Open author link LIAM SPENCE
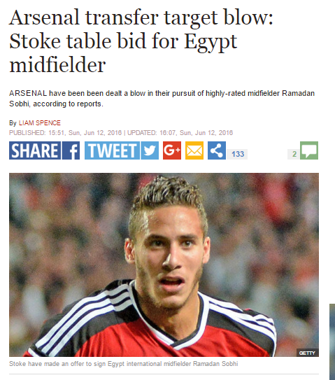Viewport: 335px width, 380px height. [x=40, y=123]
